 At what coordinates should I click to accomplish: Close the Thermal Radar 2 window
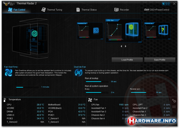pos(174,4)
